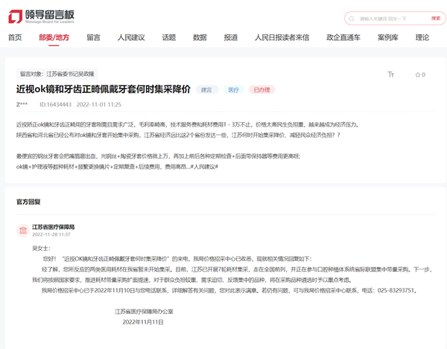Click the signed date 2022年11月11日
447x349 pixels.
[143, 322]
